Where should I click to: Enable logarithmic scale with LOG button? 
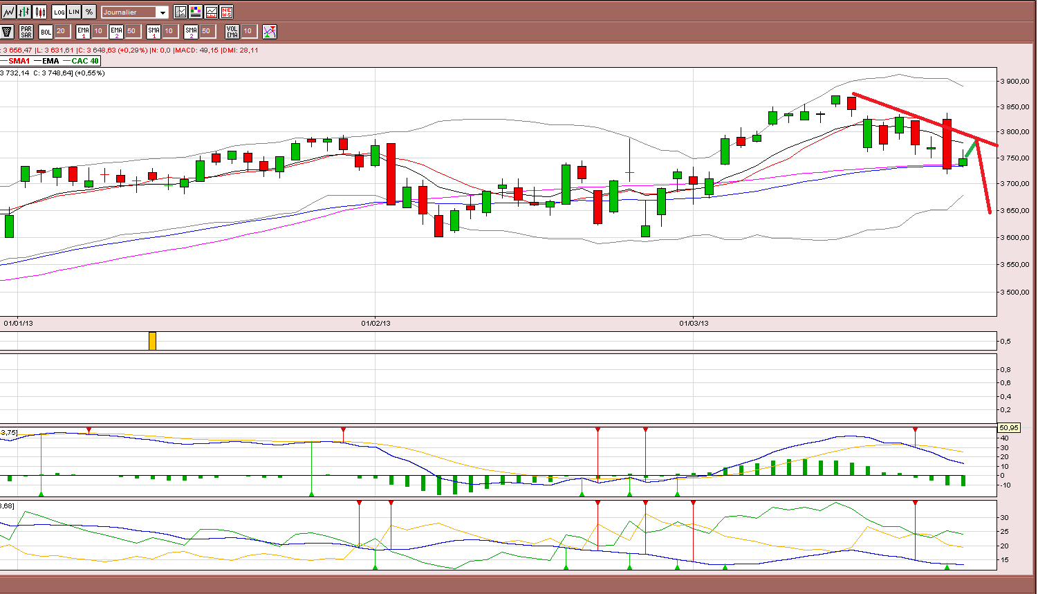[59, 12]
